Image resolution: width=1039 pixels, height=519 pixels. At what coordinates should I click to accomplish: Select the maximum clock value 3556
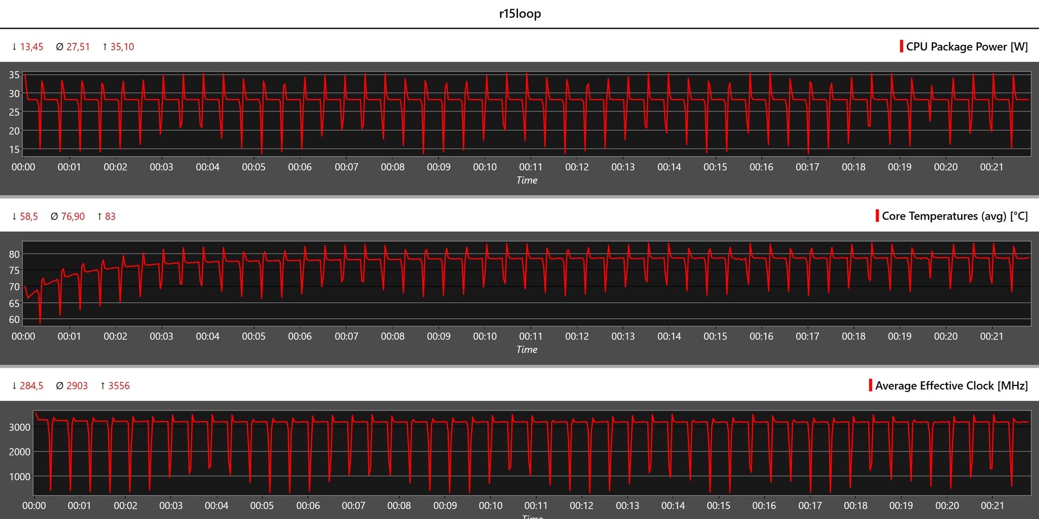coord(119,386)
